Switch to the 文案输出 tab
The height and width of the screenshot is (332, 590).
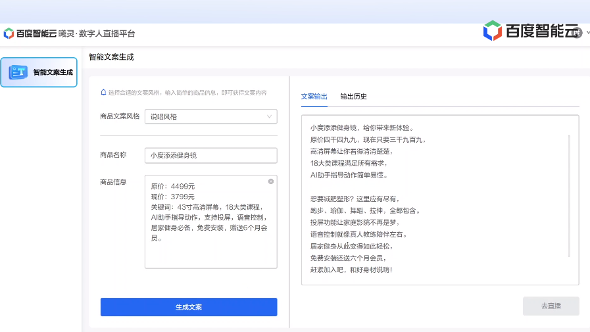(314, 97)
